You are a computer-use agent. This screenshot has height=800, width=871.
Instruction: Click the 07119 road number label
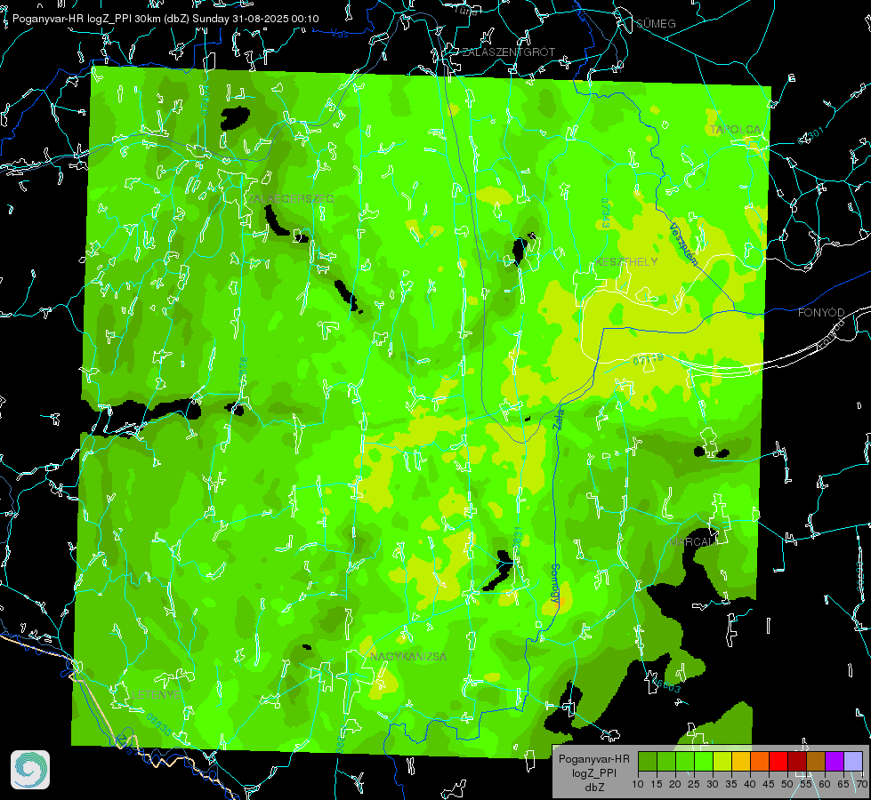(649, 360)
